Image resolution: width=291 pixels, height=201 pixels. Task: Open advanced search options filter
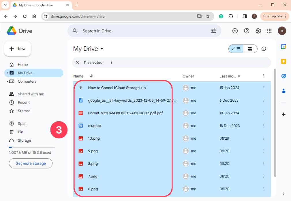(214, 31)
